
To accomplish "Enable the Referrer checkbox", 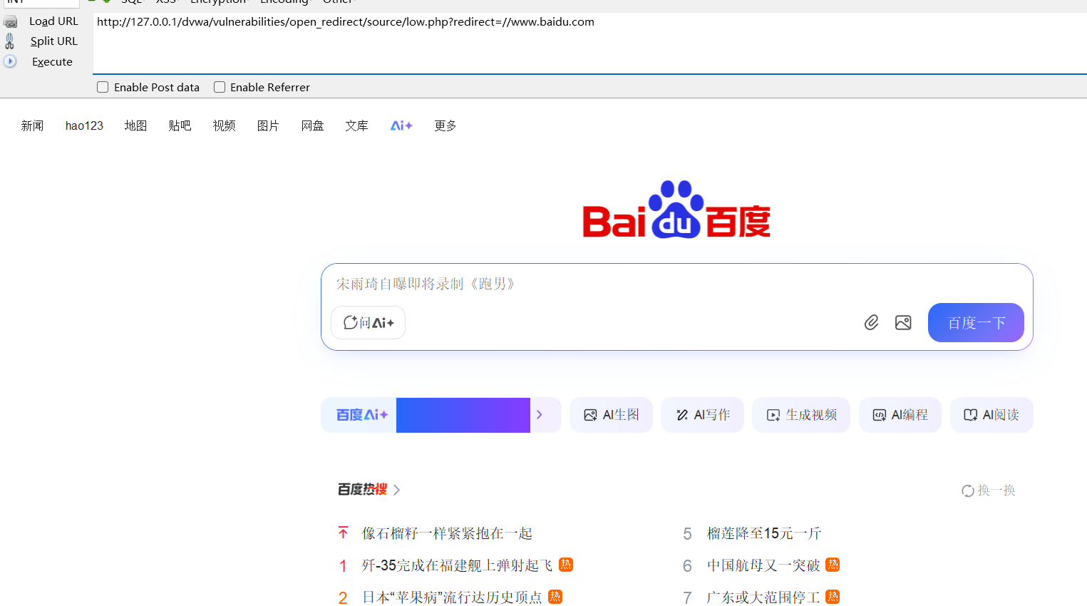I will [220, 87].
